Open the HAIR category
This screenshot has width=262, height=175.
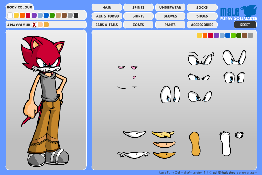[x=106, y=7]
